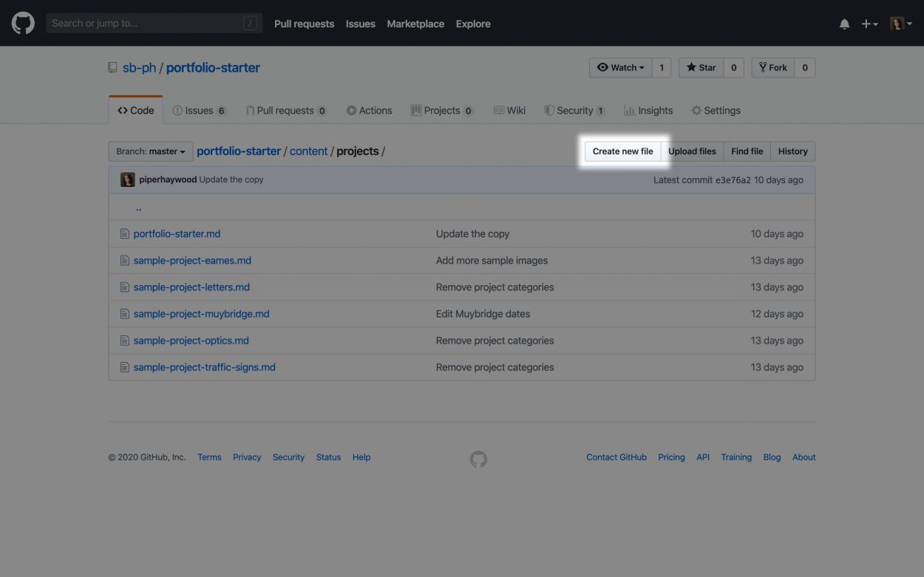Click file icon beside sample-project-muybridge.md
Image resolution: width=924 pixels, height=577 pixels.
125,313
